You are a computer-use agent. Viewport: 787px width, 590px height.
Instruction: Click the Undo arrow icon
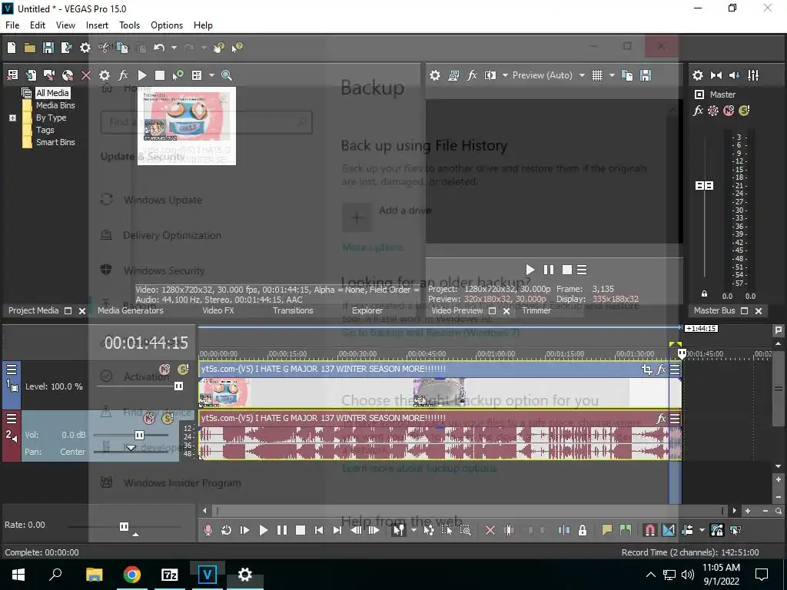click(159, 48)
